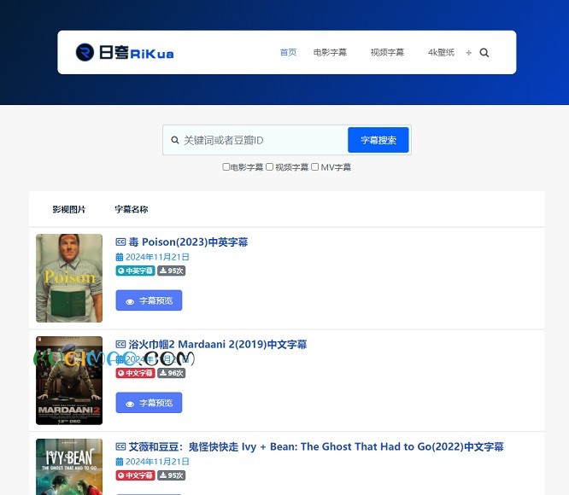Open 视频字幕 nav menu

pyautogui.click(x=387, y=53)
